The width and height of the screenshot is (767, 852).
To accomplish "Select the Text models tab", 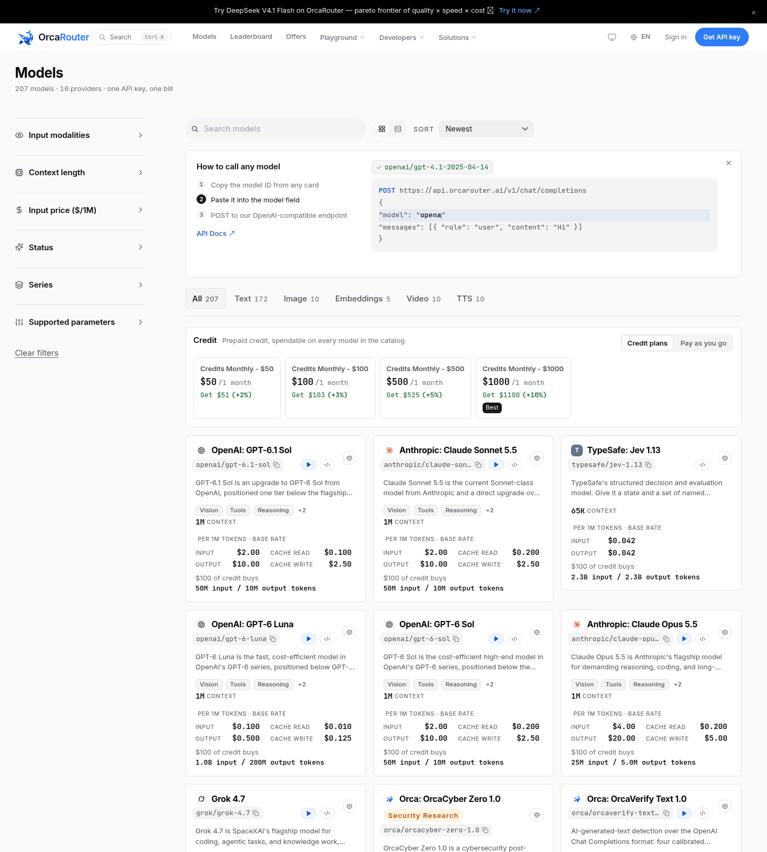I will pos(251,299).
